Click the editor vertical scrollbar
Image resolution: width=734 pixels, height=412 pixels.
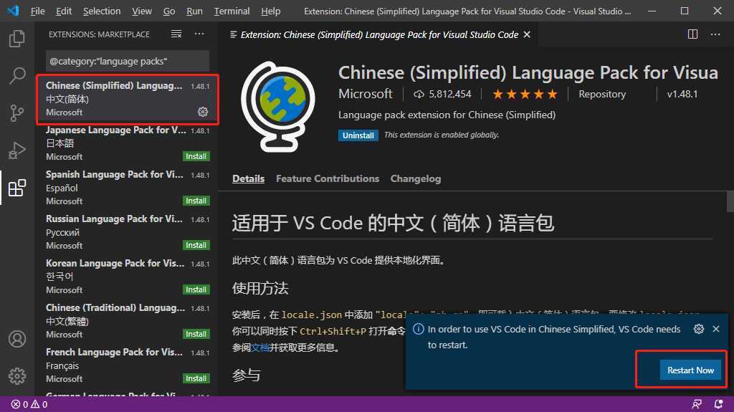pyautogui.click(x=730, y=201)
